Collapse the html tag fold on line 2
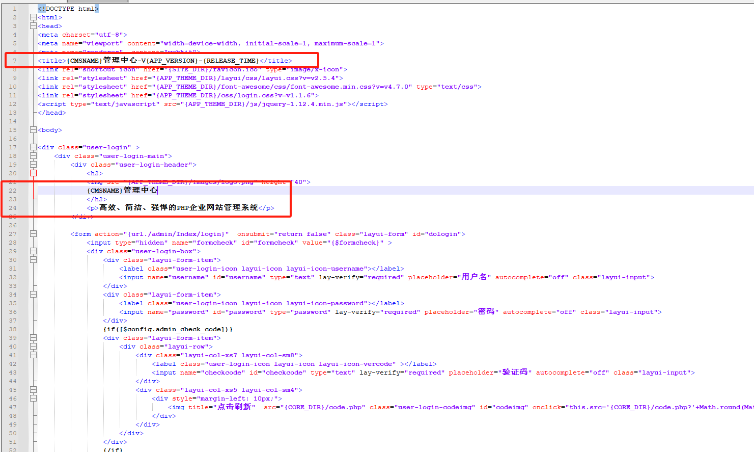This screenshot has width=754, height=452. coord(33,17)
